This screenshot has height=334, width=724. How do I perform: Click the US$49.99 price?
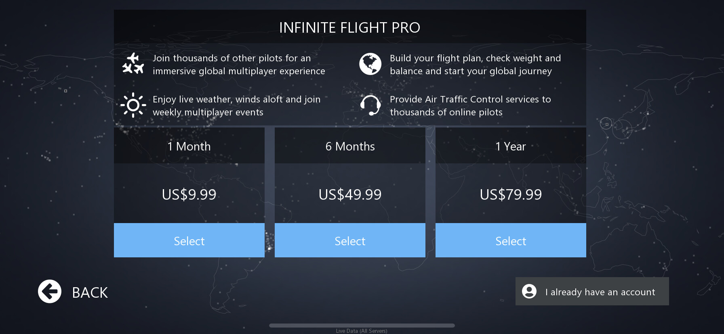click(350, 194)
